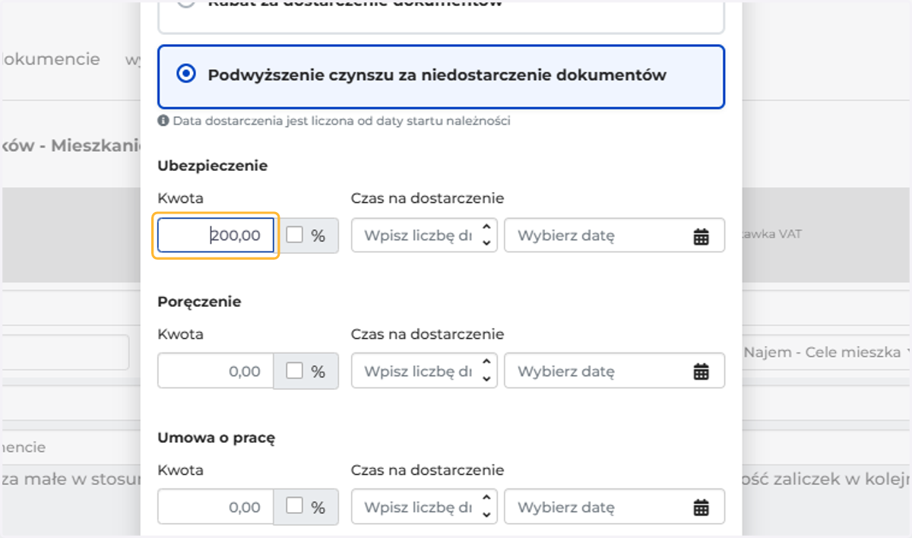
Task: Click the Umowa o pracę Kwota field
Action: [x=216, y=508]
